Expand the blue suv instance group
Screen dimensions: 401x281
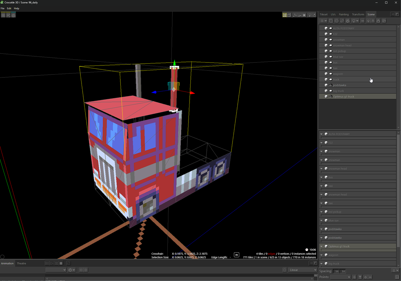[x=321, y=221]
